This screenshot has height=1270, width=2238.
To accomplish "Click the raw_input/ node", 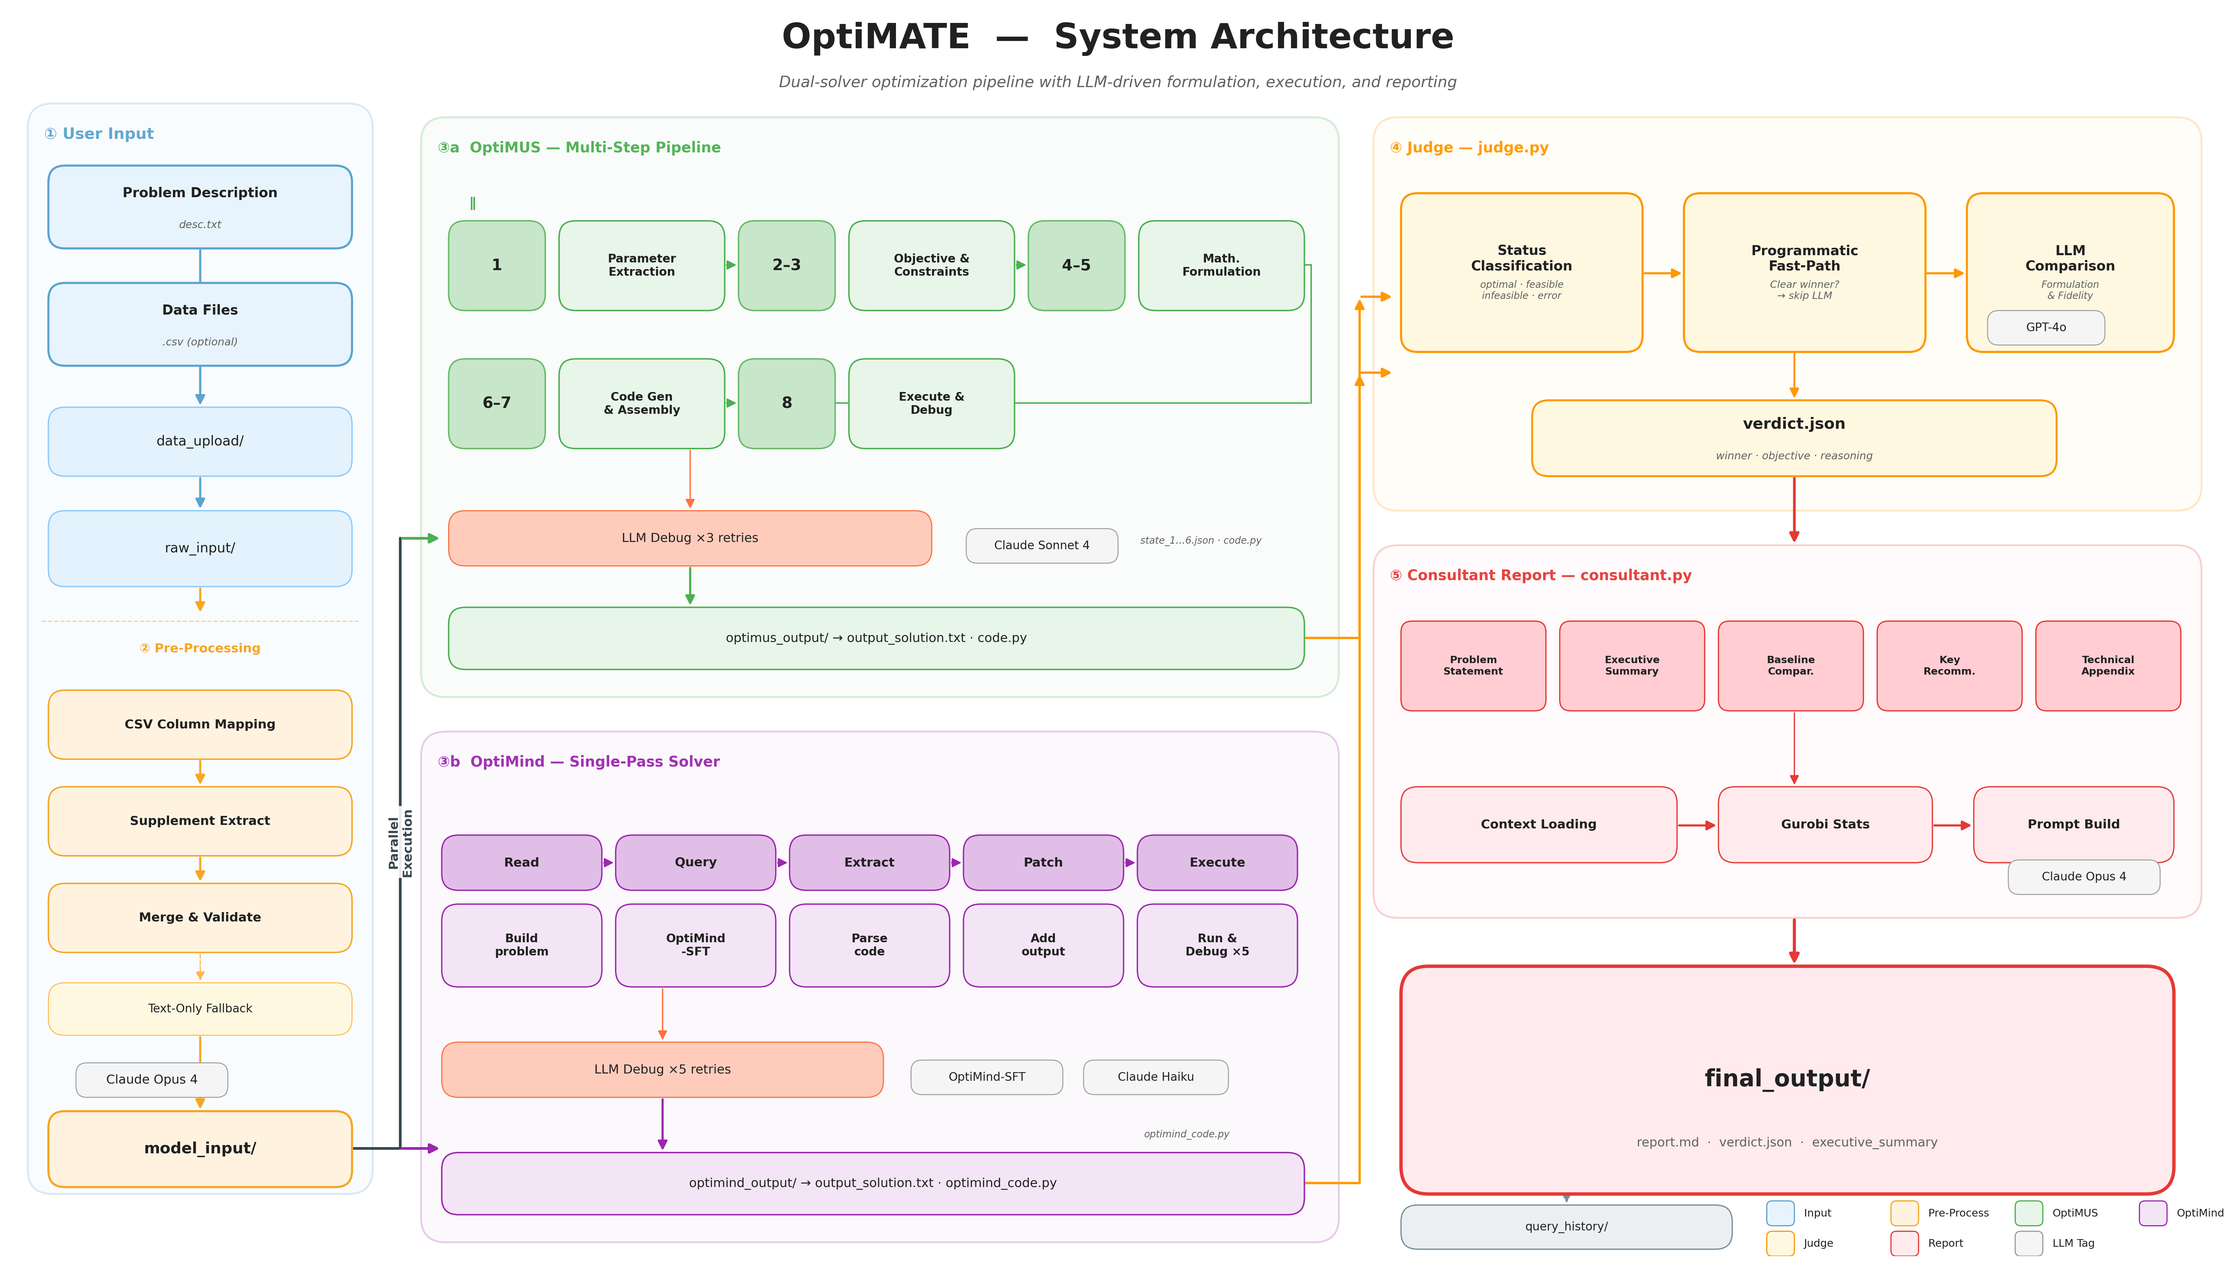I will pos(200,549).
